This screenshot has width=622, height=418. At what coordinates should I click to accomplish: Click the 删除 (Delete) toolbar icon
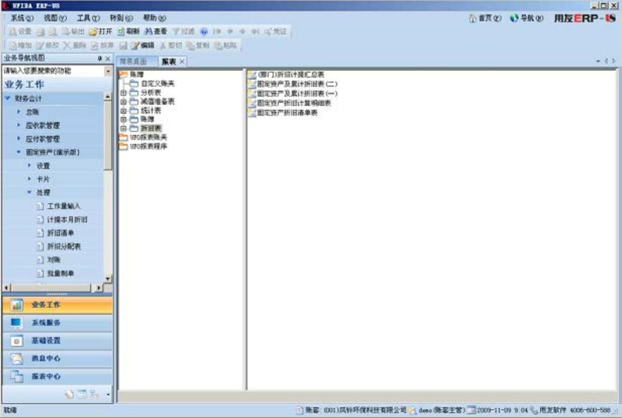point(67,45)
